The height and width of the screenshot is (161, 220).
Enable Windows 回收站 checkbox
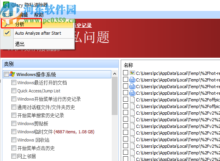coord(14,140)
